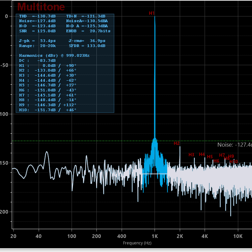252x252 pixels.
Task: Click the 1K tick on frequency axis
Action: pos(155,236)
